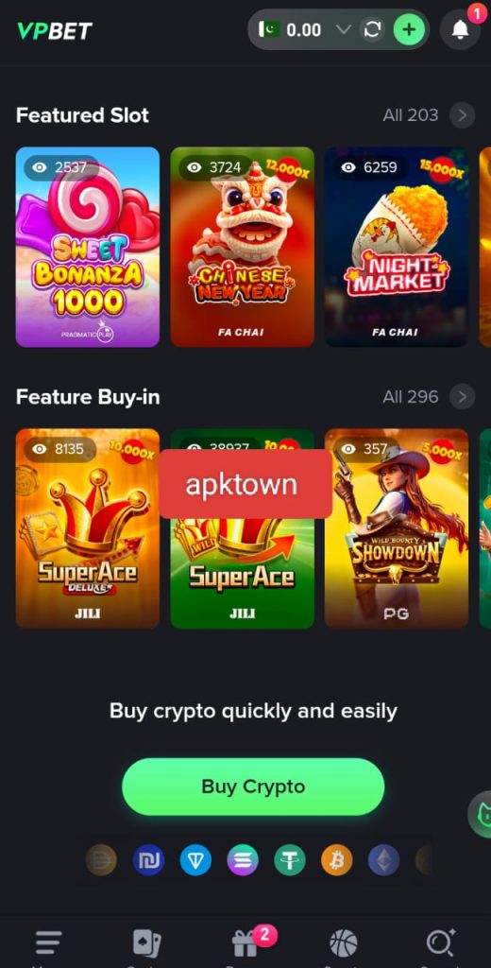Open the notifications bell
491x968 pixels.
click(x=460, y=29)
